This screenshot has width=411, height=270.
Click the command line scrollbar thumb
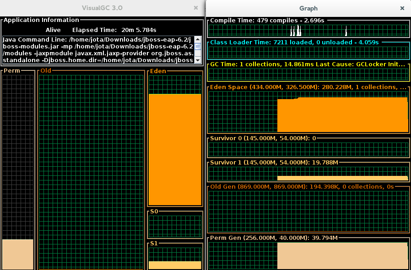pos(198,47)
